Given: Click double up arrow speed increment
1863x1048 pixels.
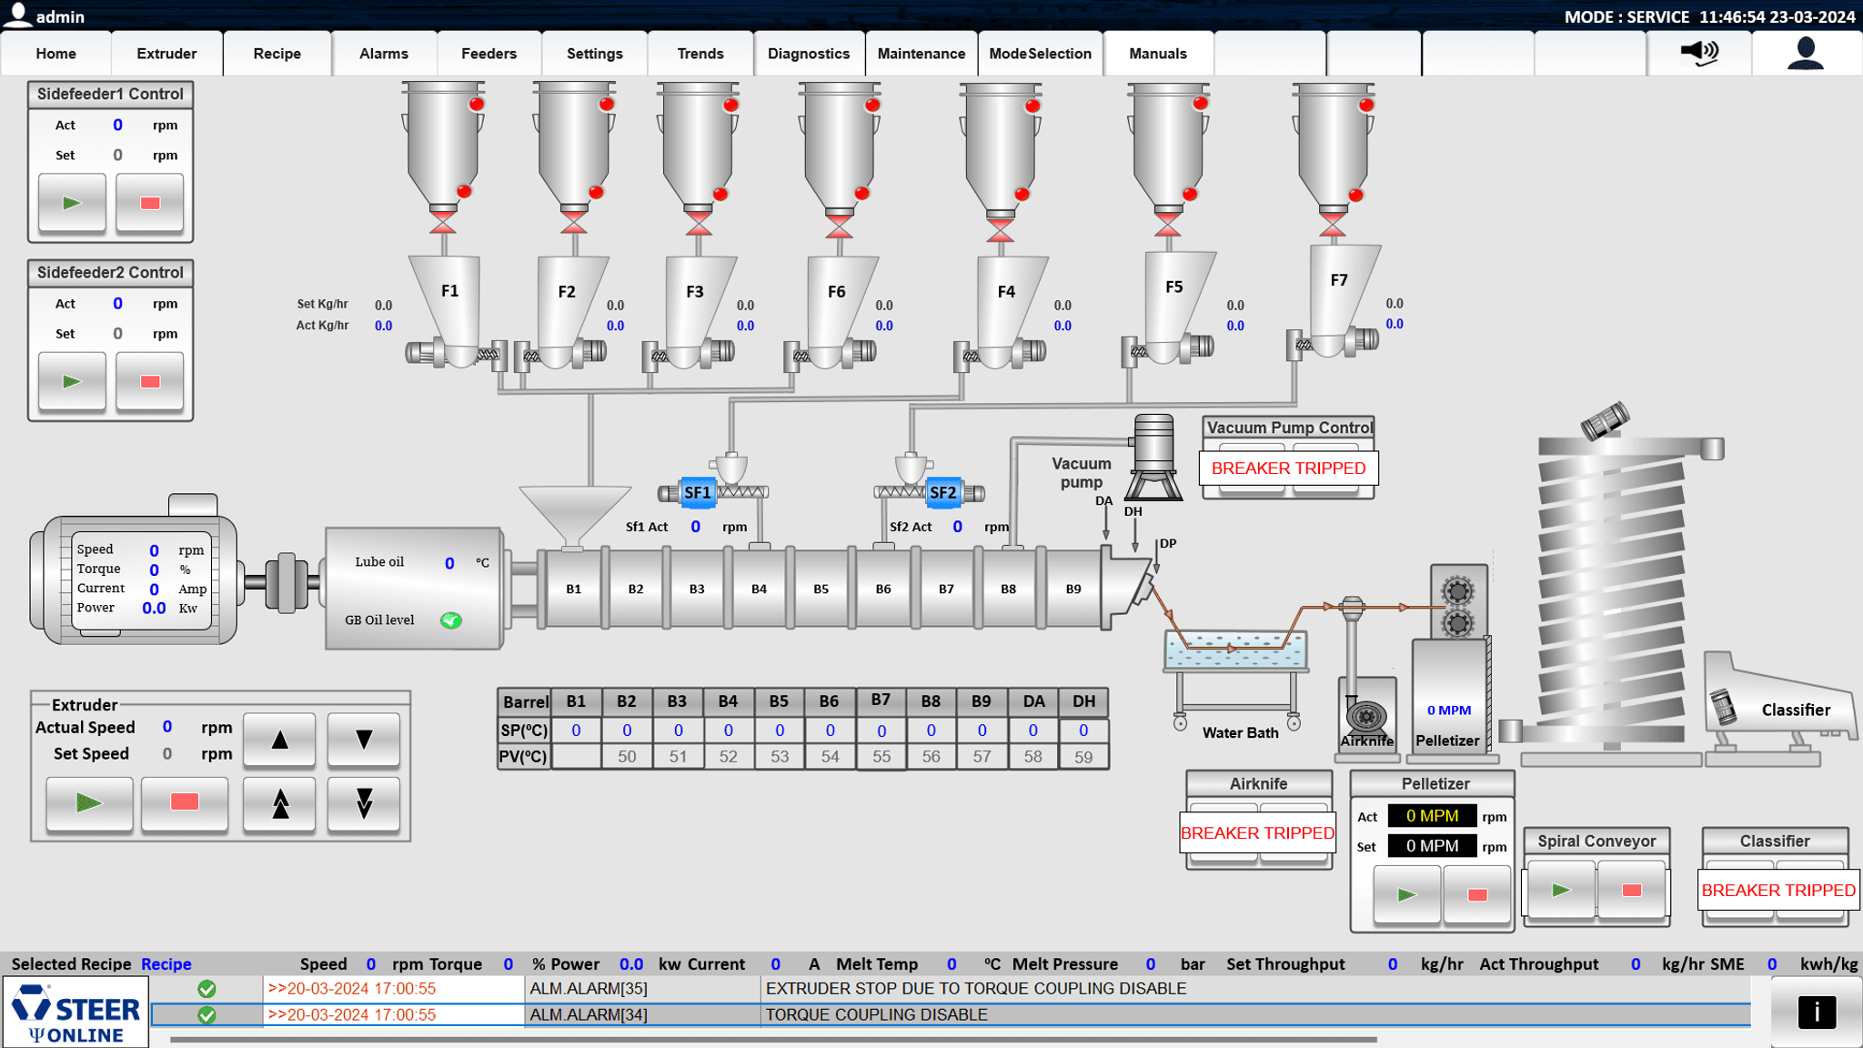Looking at the screenshot, I should (x=279, y=803).
